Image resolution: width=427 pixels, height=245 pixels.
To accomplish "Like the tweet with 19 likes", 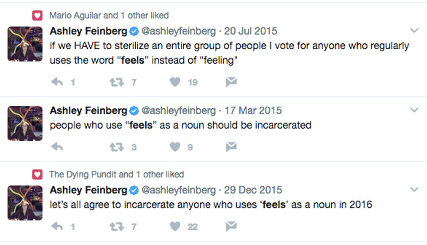I will [x=175, y=82].
